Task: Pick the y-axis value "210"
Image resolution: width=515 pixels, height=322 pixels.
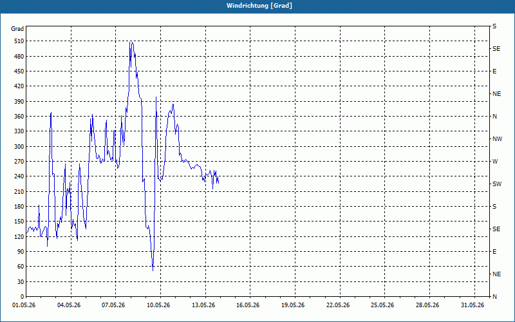Action: click(x=19, y=191)
